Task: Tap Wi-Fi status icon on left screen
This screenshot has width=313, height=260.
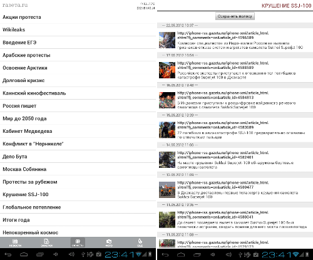Action: 138,254
